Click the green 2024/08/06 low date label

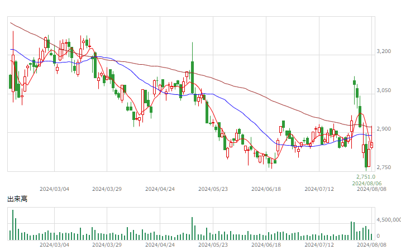point(367,184)
